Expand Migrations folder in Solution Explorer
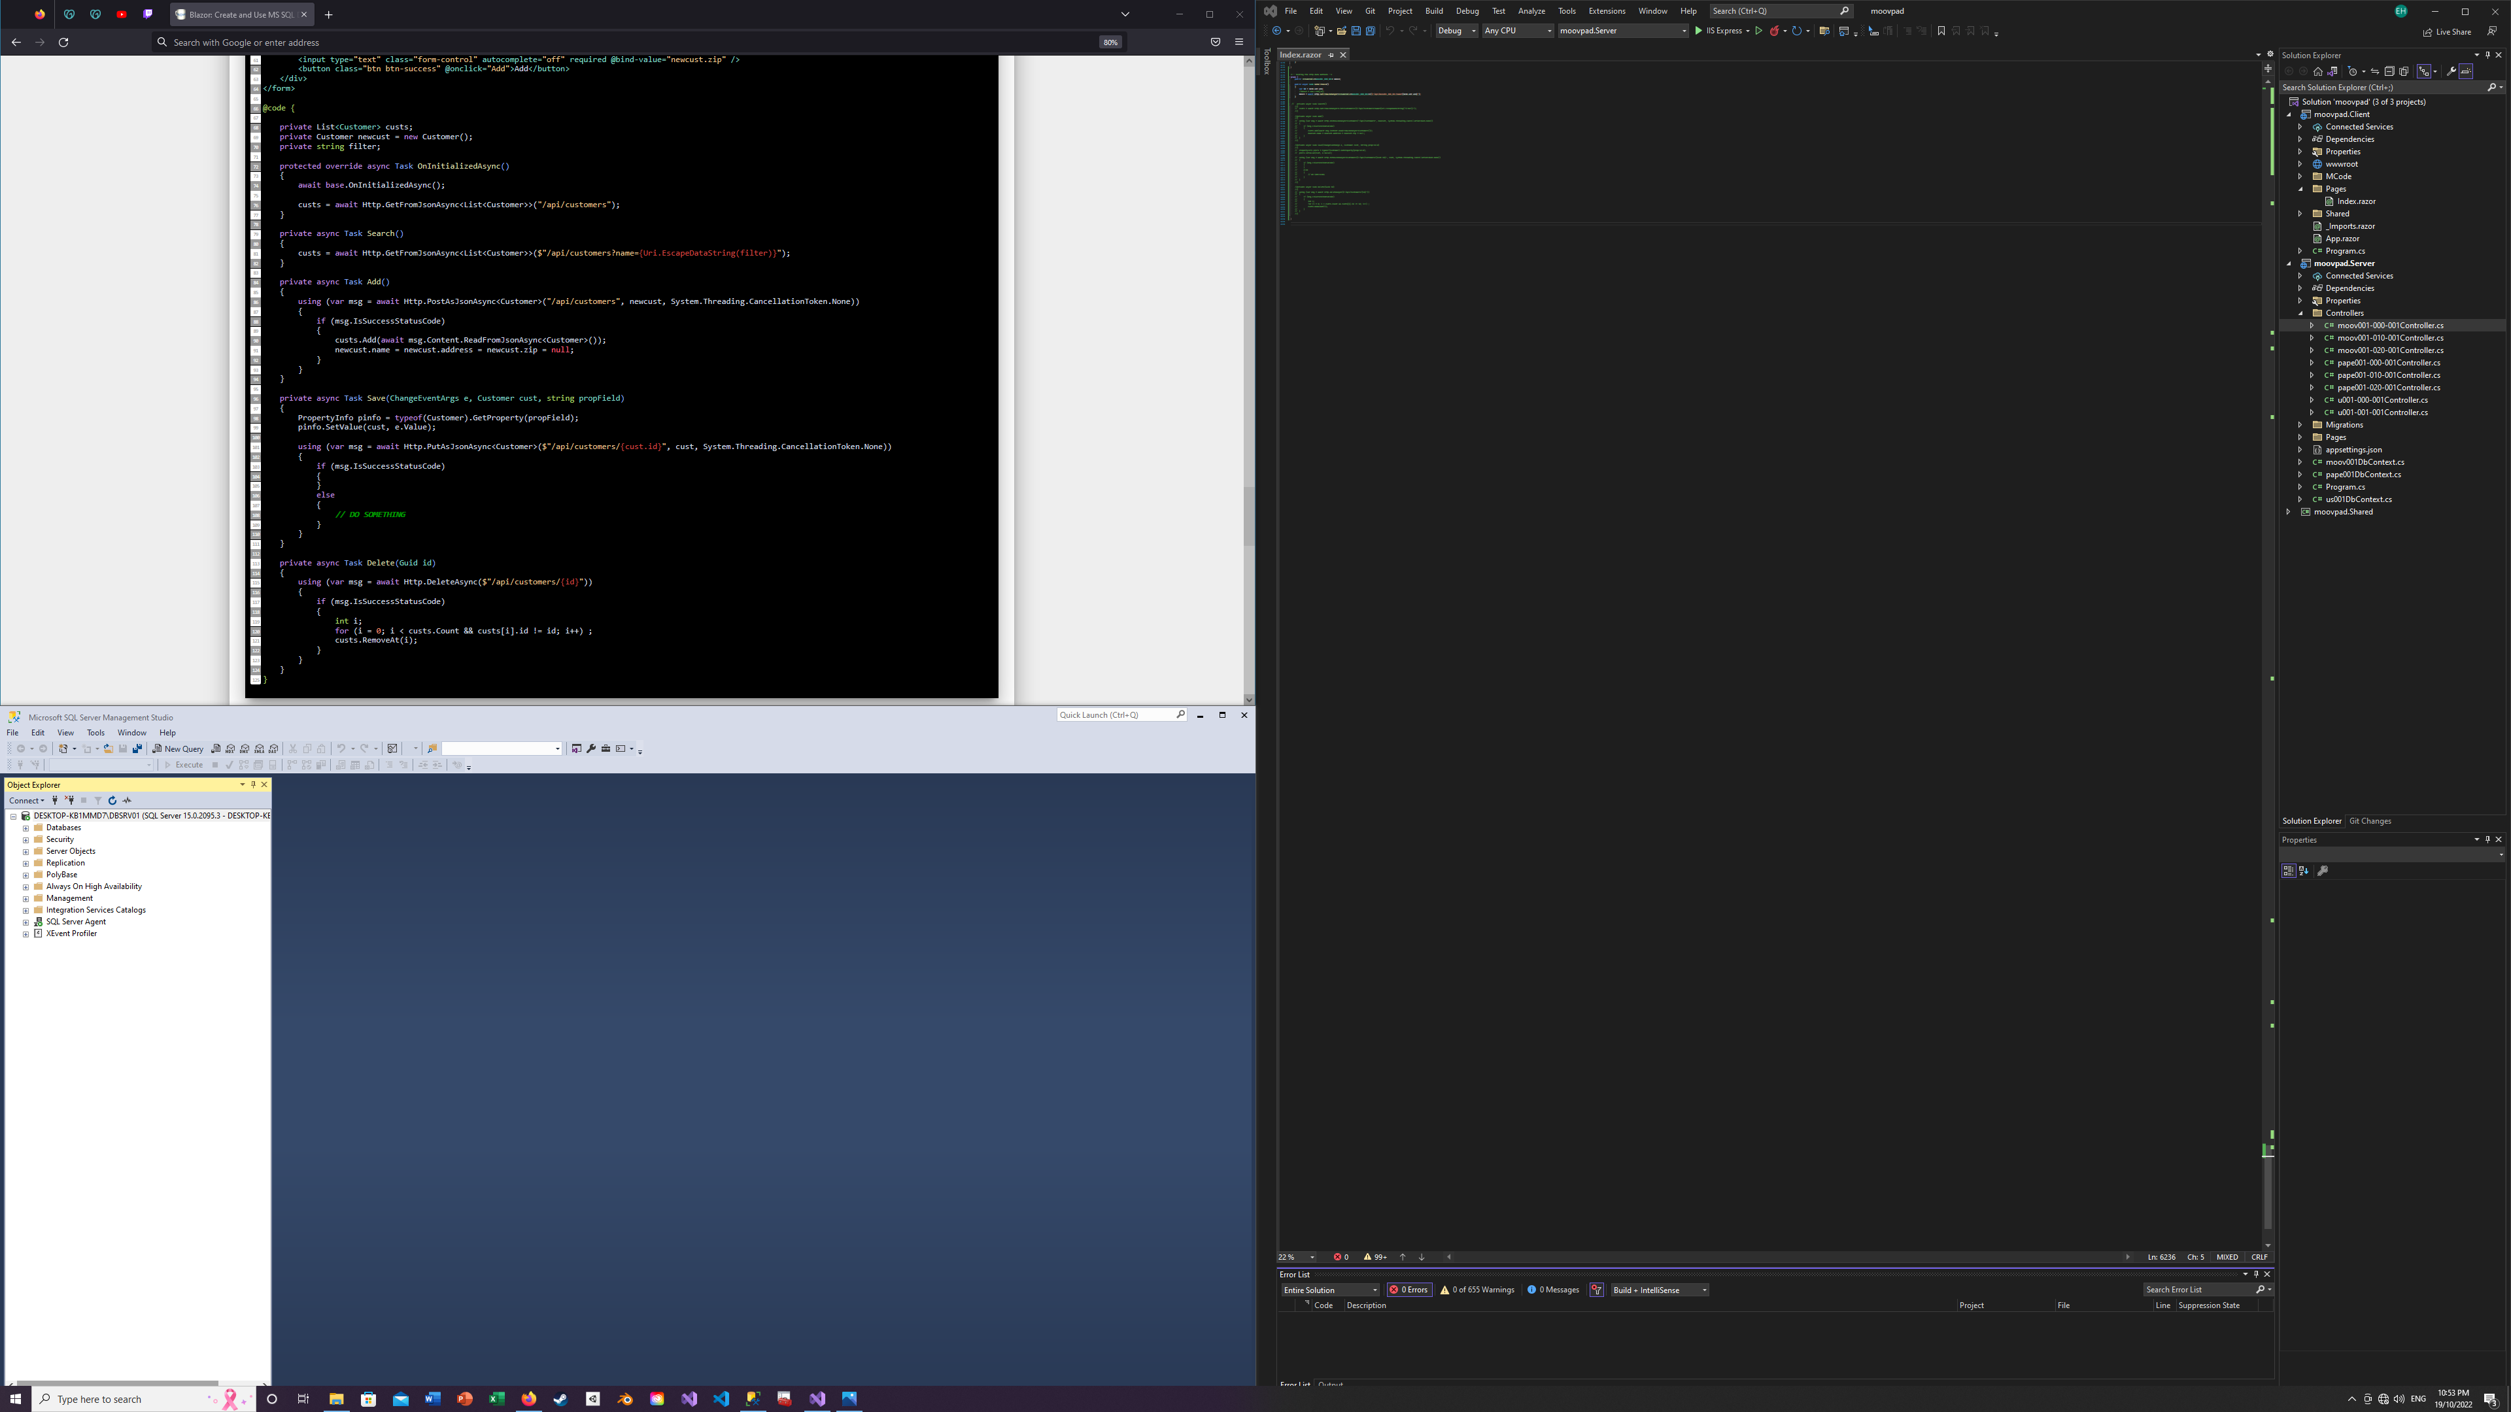This screenshot has width=2511, height=1412. tap(2300, 425)
